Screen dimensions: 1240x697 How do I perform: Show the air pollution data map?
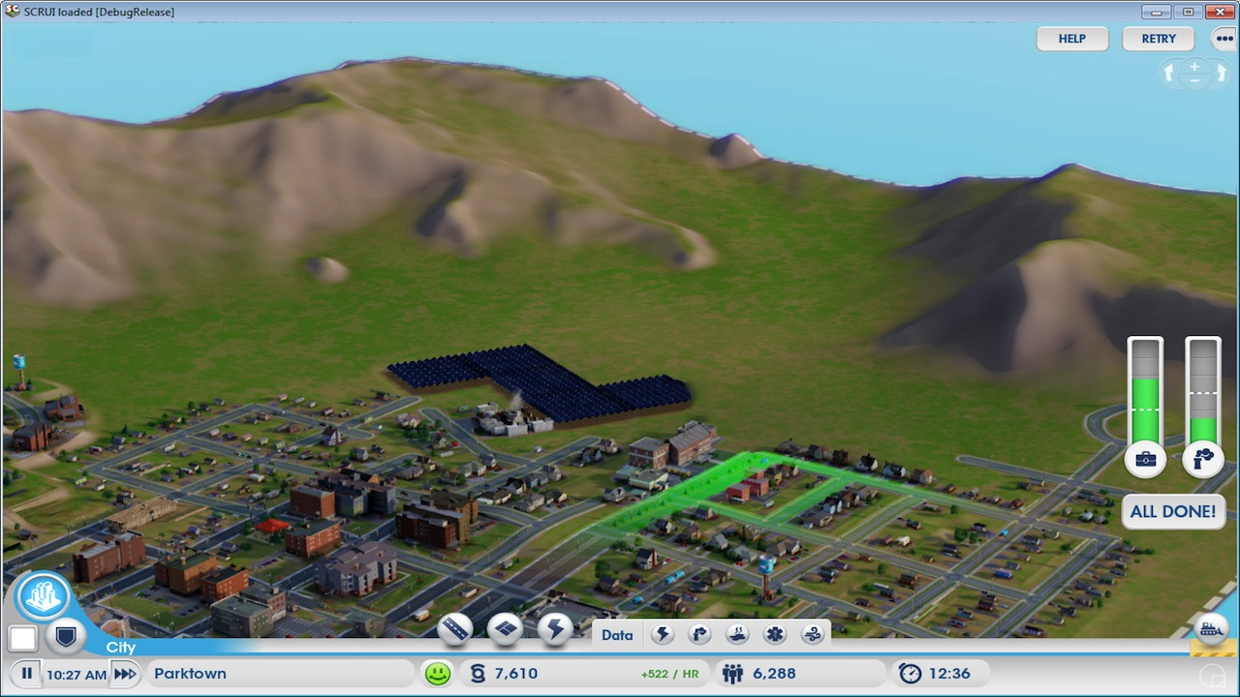699,635
